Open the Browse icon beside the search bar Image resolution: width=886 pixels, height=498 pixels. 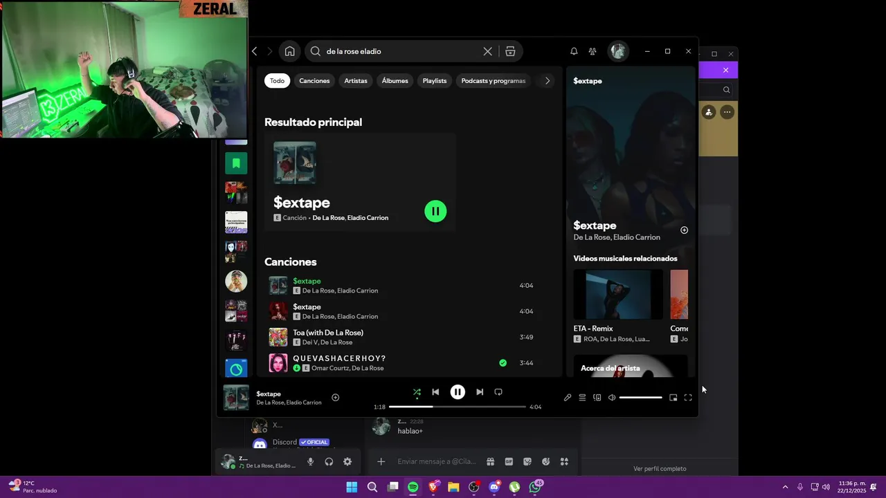[510, 51]
